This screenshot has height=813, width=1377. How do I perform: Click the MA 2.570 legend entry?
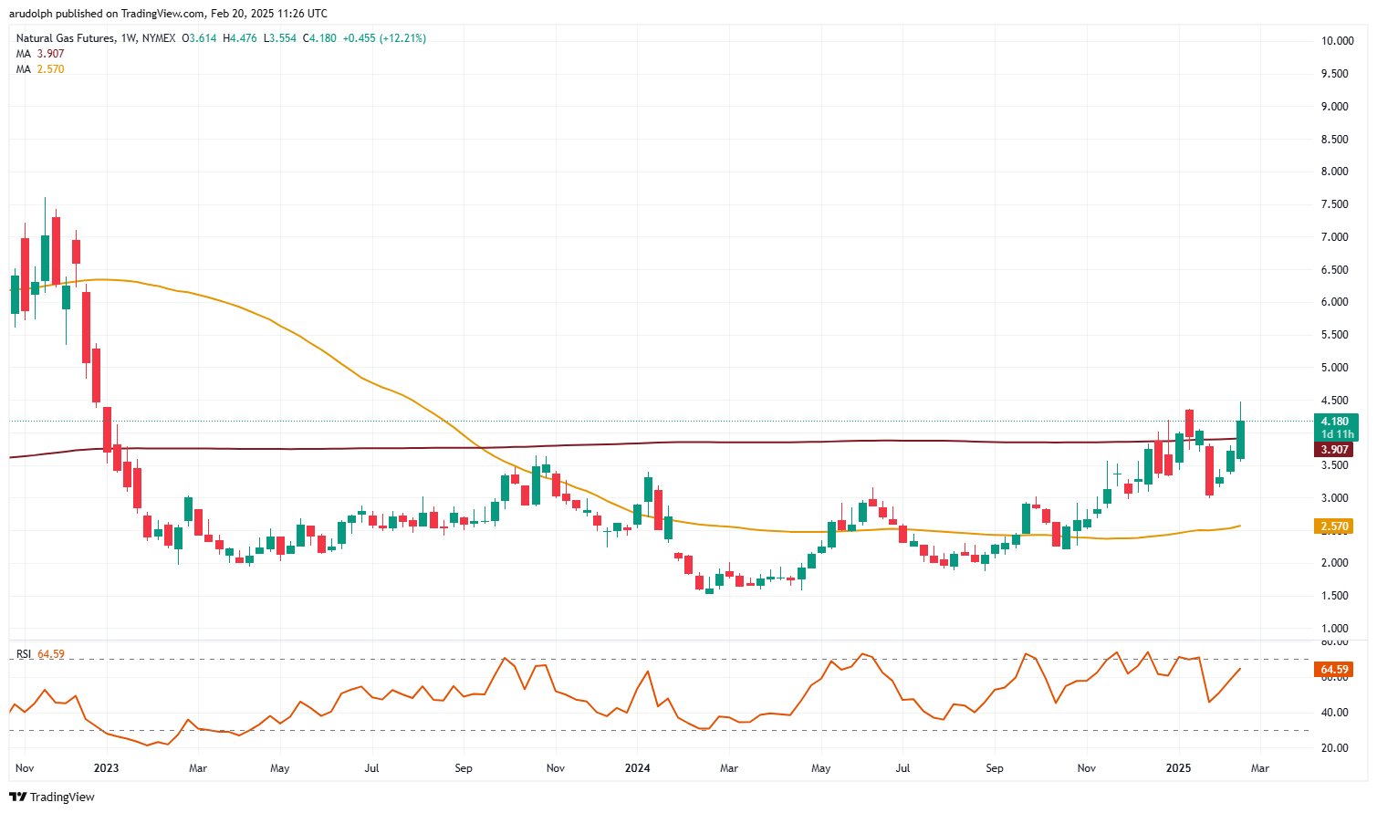coord(40,69)
